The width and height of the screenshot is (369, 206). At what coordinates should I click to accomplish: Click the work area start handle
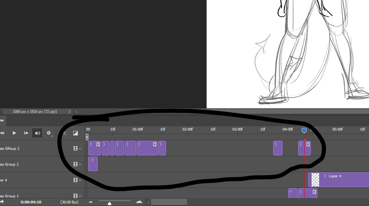[87, 137]
